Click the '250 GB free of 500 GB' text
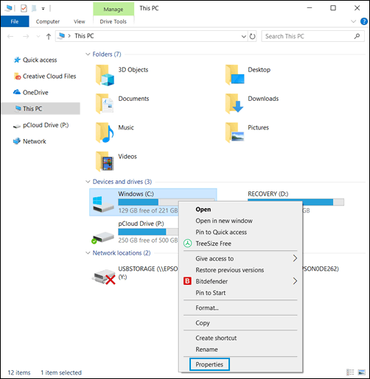This screenshot has height=379, width=370. tap(148, 240)
